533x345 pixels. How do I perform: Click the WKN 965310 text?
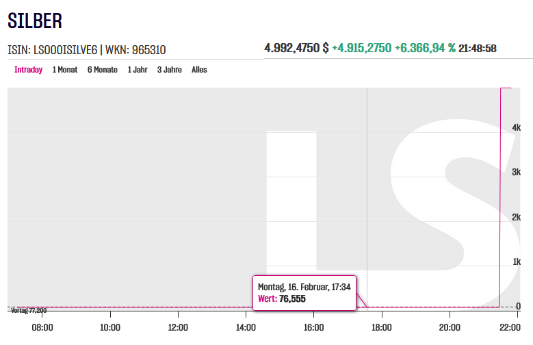click(135, 50)
